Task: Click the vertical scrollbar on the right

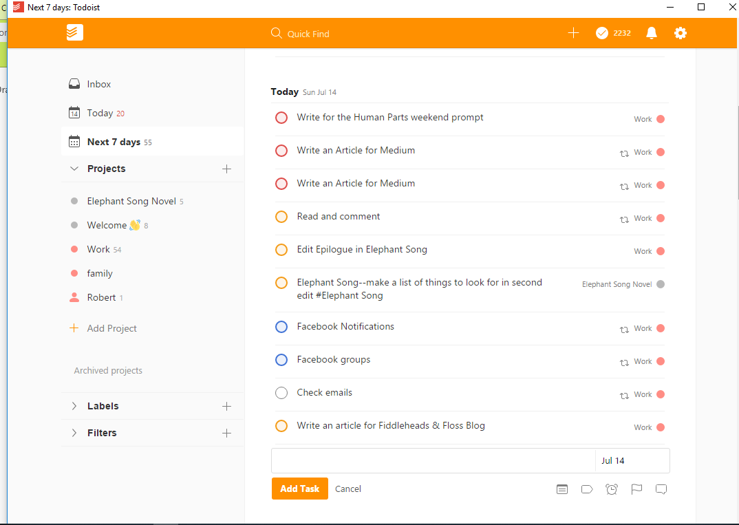Action: pos(737,153)
